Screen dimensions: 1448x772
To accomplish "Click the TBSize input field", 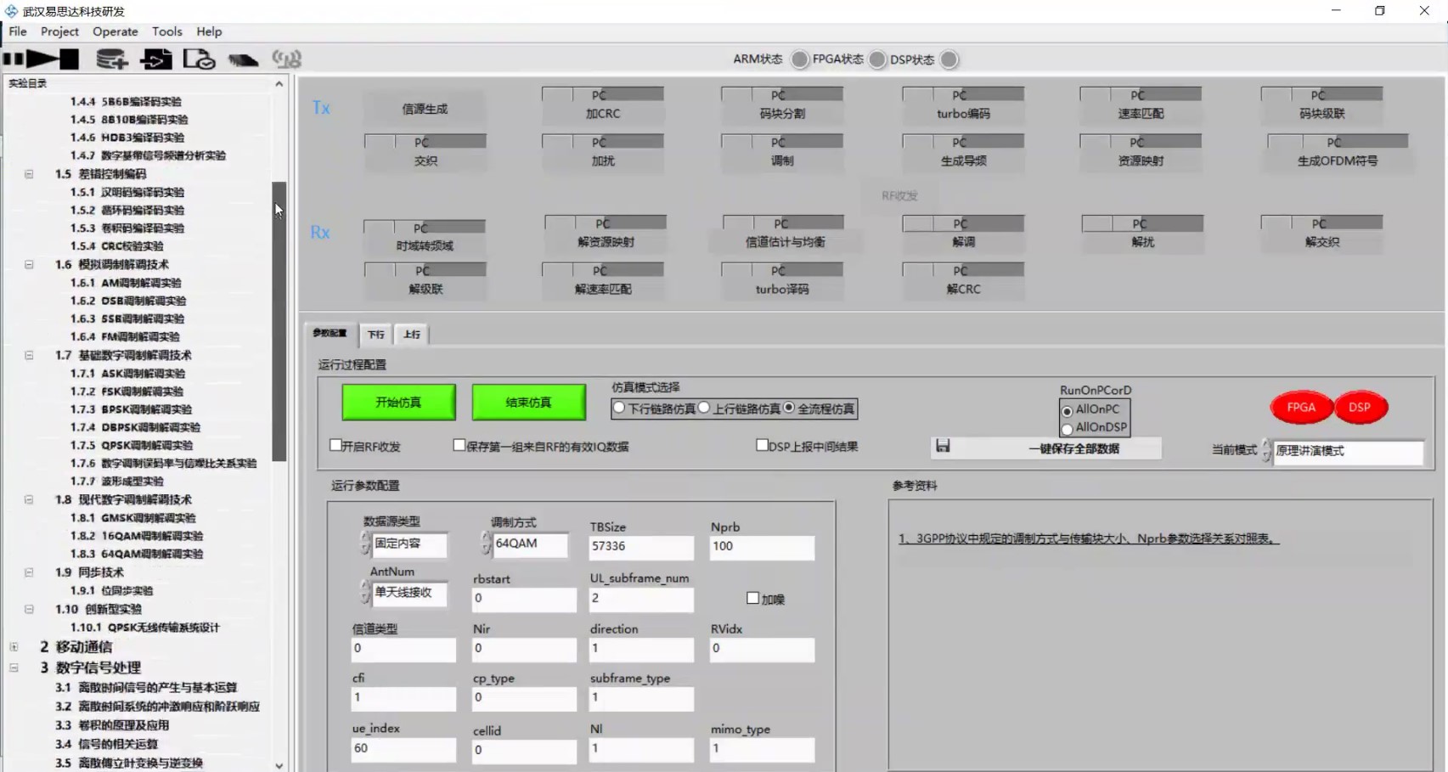I will click(x=640, y=546).
